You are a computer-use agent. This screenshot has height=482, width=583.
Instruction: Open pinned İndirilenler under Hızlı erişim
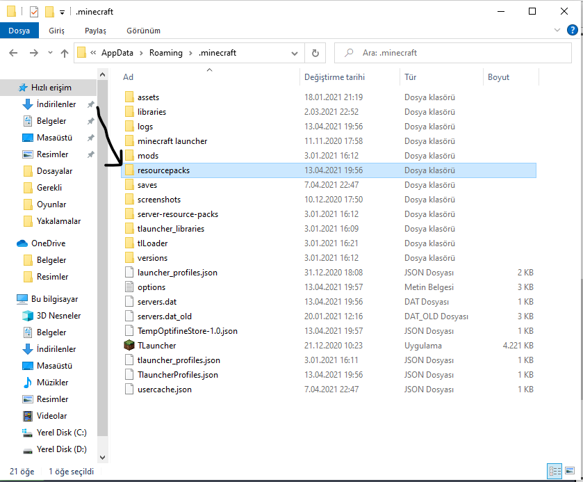(56, 104)
